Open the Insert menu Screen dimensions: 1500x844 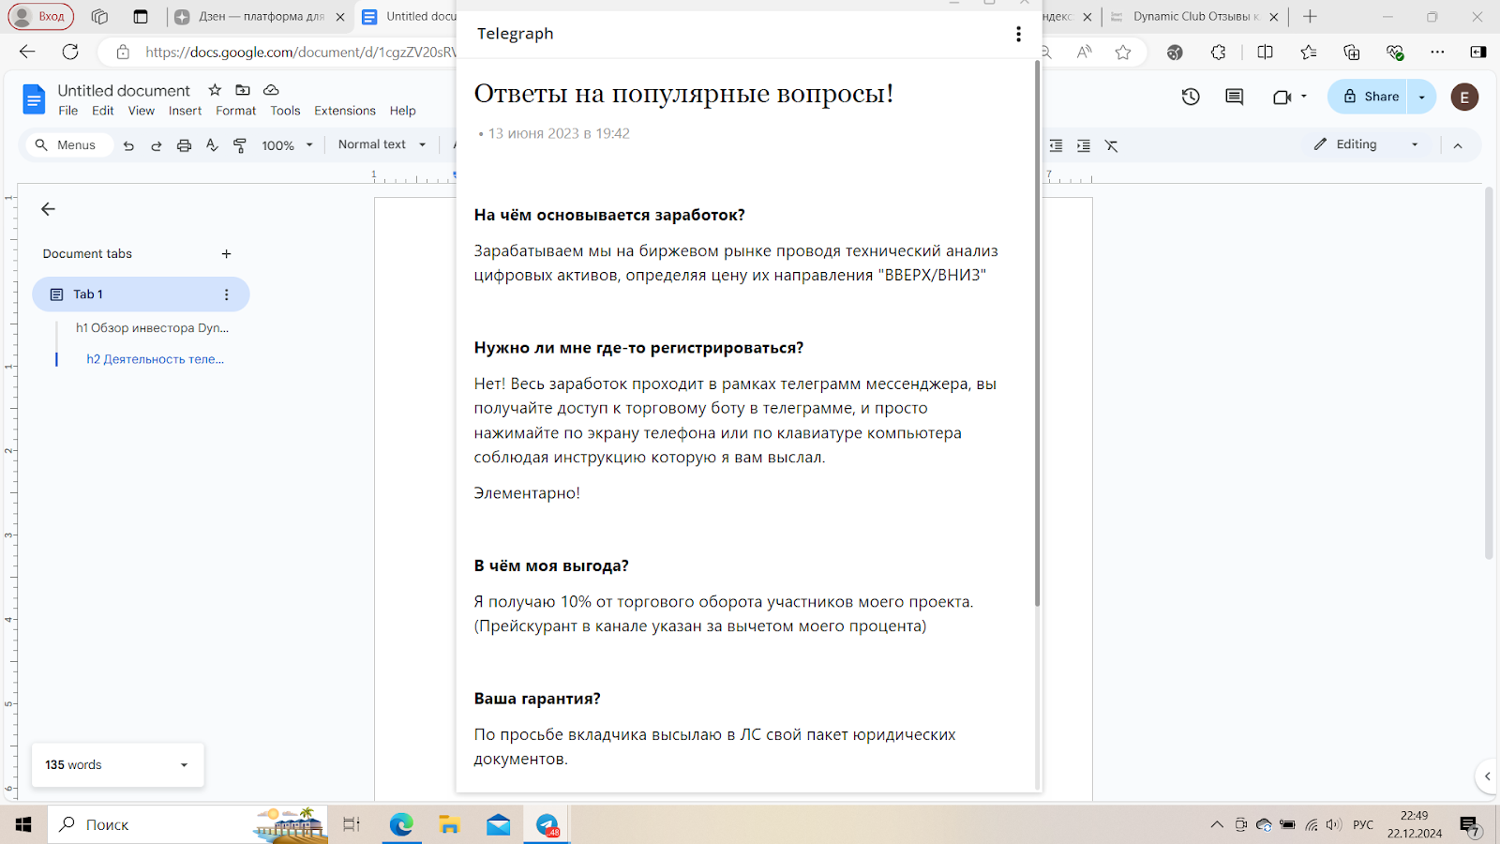click(186, 111)
